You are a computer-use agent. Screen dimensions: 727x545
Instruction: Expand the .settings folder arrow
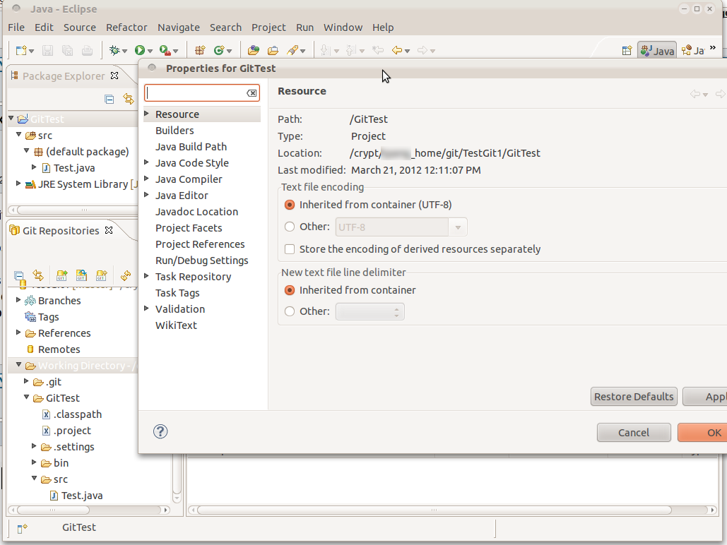pyautogui.click(x=34, y=446)
